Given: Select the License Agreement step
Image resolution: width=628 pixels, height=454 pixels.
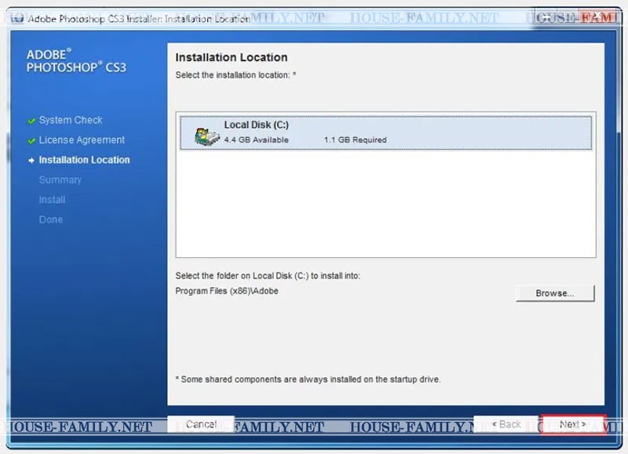Looking at the screenshot, I should coord(82,140).
